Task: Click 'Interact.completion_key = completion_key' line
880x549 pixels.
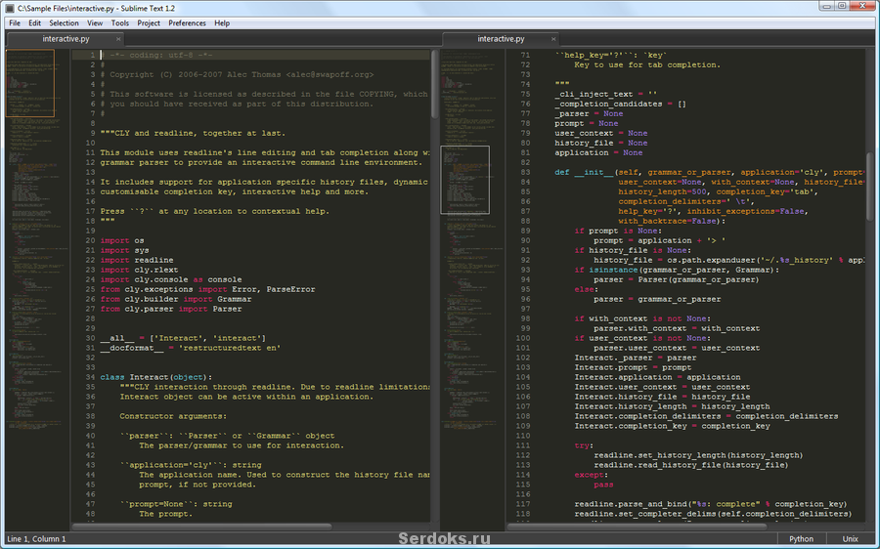Action: [x=672, y=426]
